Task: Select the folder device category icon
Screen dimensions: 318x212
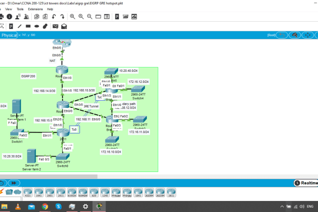Action: pyautogui.click(x=9, y=191)
